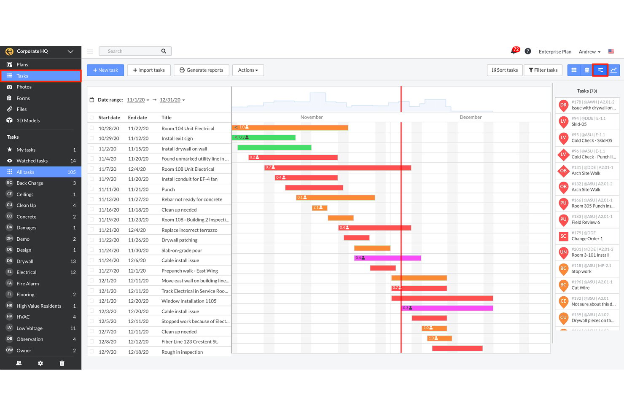Viewport: 624px width, 416px height.
Task: Change end date 12/31/20 dropdown
Action: click(x=172, y=100)
